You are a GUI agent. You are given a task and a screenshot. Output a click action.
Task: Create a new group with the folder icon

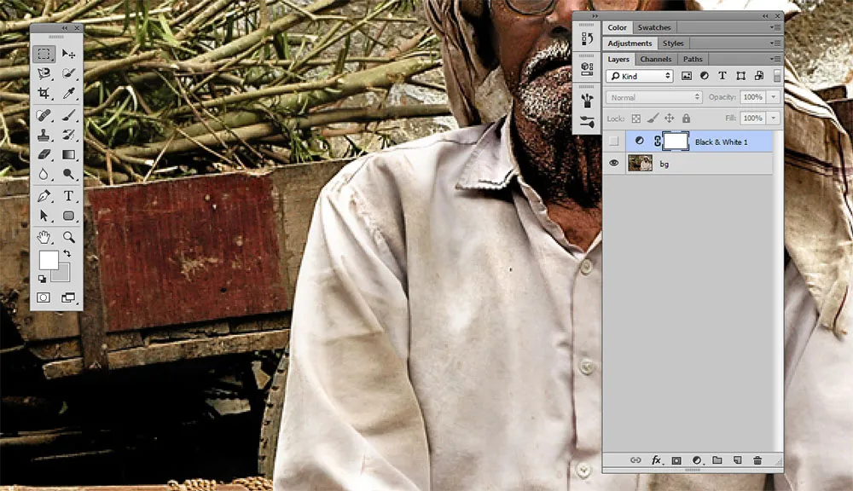pyautogui.click(x=717, y=460)
